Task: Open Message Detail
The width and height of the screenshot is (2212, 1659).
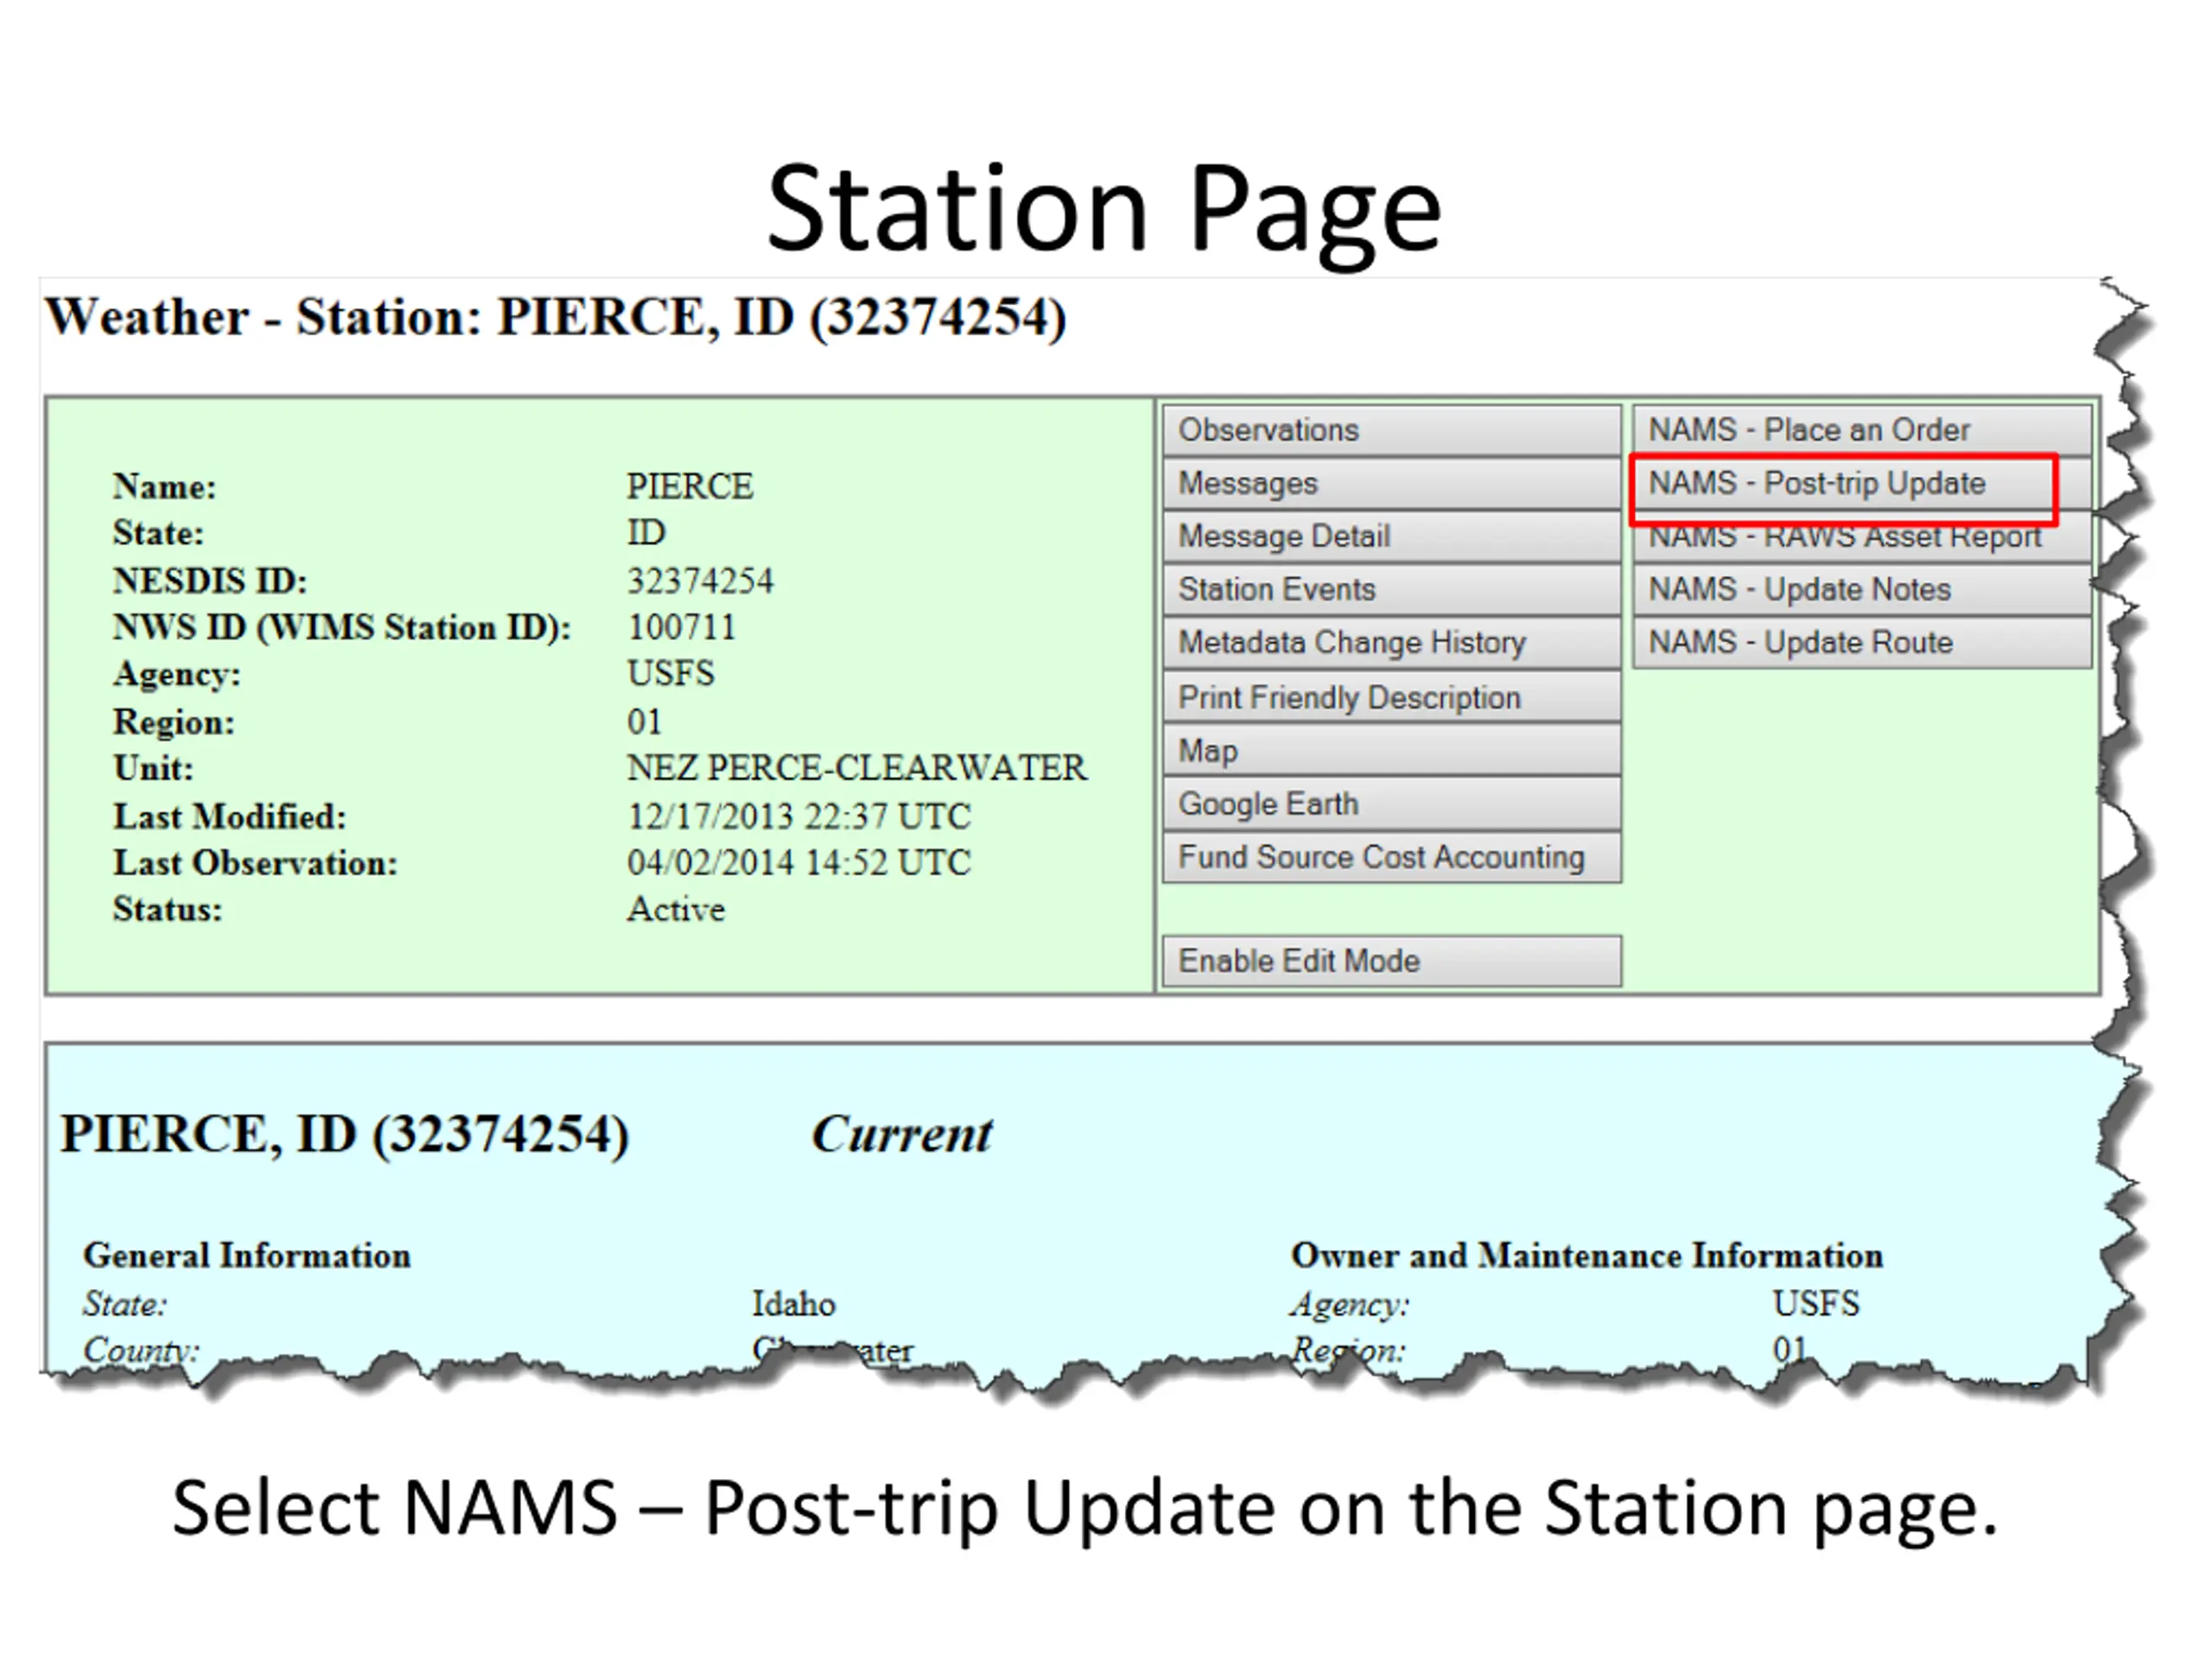Action: [1391, 536]
